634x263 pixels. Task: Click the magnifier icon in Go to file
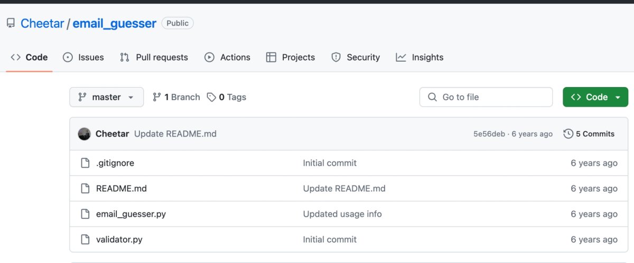[432, 97]
